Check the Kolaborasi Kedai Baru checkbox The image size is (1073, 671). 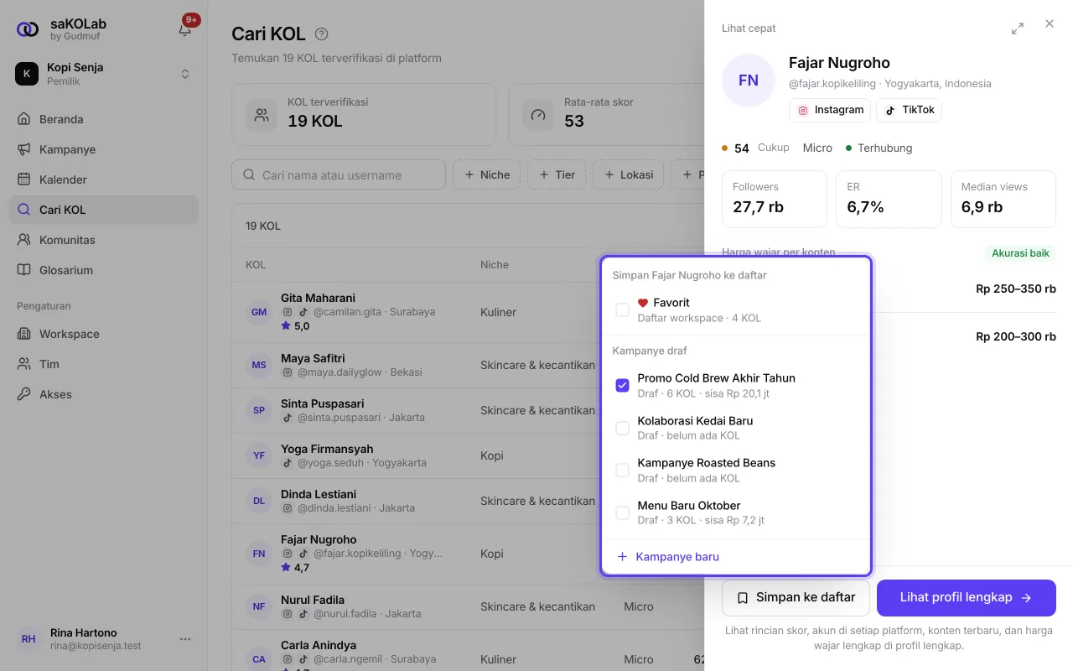pos(622,428)
